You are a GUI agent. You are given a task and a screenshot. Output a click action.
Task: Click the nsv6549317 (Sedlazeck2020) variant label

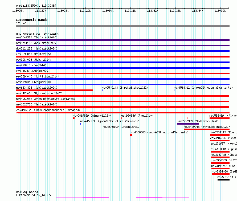click(37, 37)
